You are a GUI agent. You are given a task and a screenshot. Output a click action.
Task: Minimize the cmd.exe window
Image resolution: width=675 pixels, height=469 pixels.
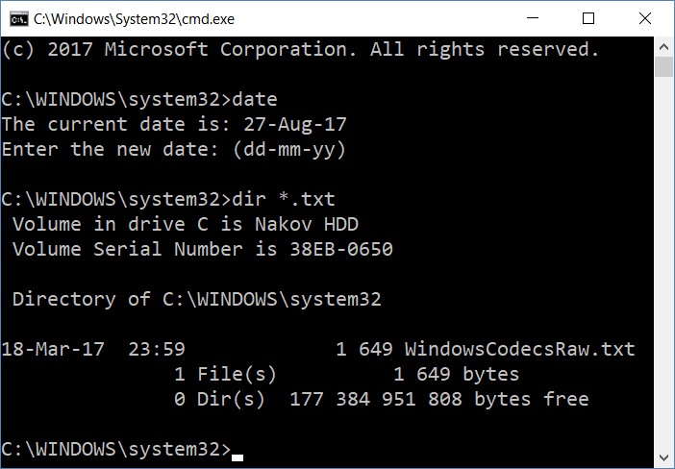[533, 18]
